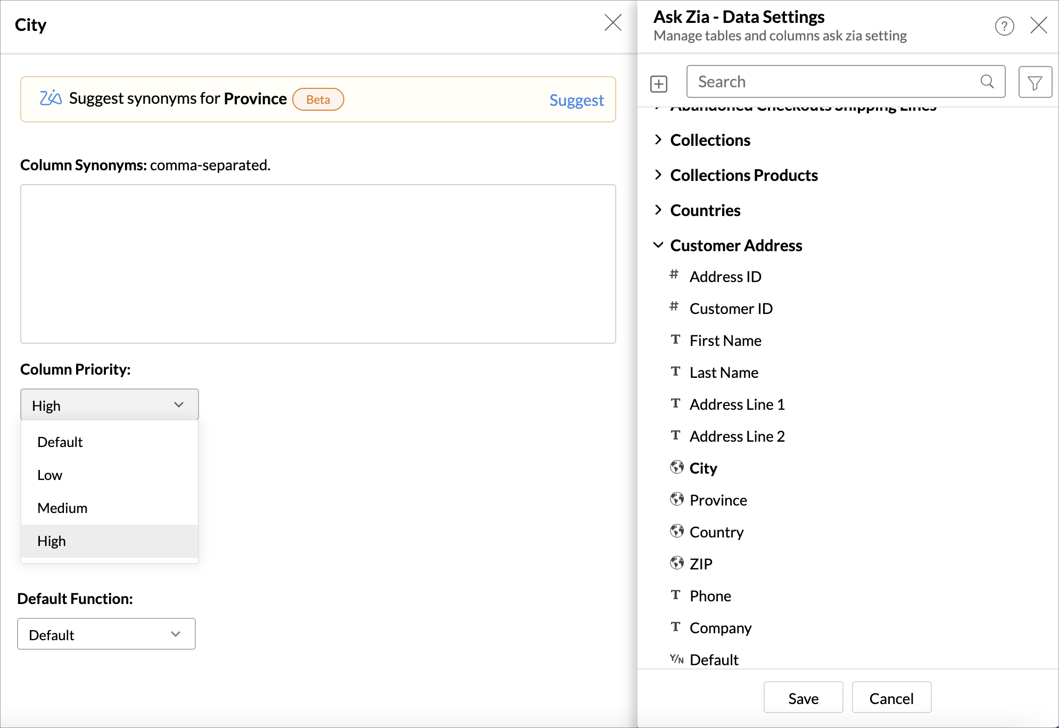The image size is (1059, 728).
Task: Click the search magnifier icon
Action: pyautogui.click(x=987, y=81)
